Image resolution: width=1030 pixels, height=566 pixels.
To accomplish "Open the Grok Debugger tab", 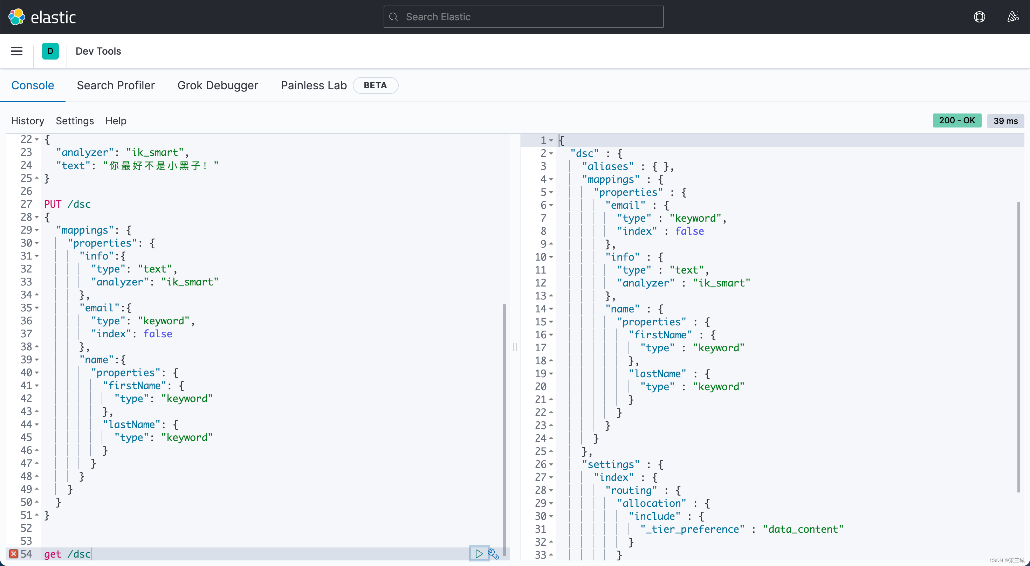I will [218, 85].
